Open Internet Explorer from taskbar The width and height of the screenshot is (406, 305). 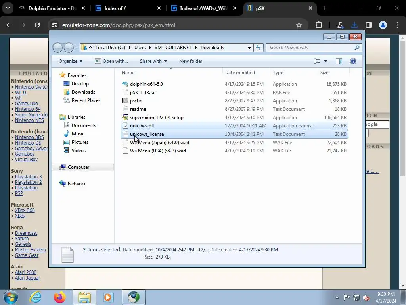tap(35, 297)
